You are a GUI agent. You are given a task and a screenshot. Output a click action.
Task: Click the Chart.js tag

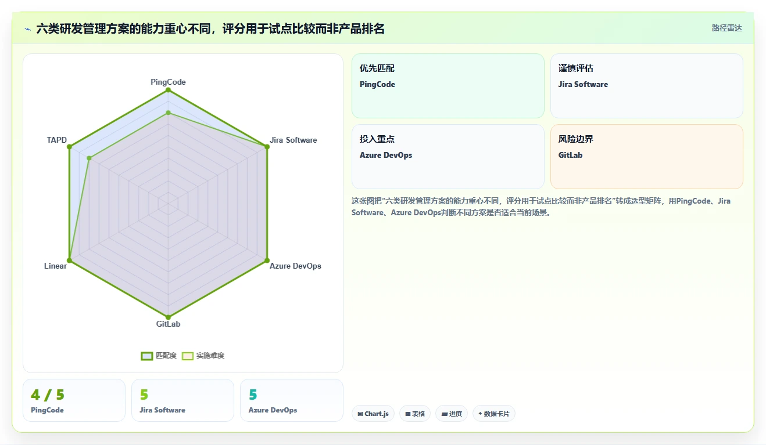(373, 414)
